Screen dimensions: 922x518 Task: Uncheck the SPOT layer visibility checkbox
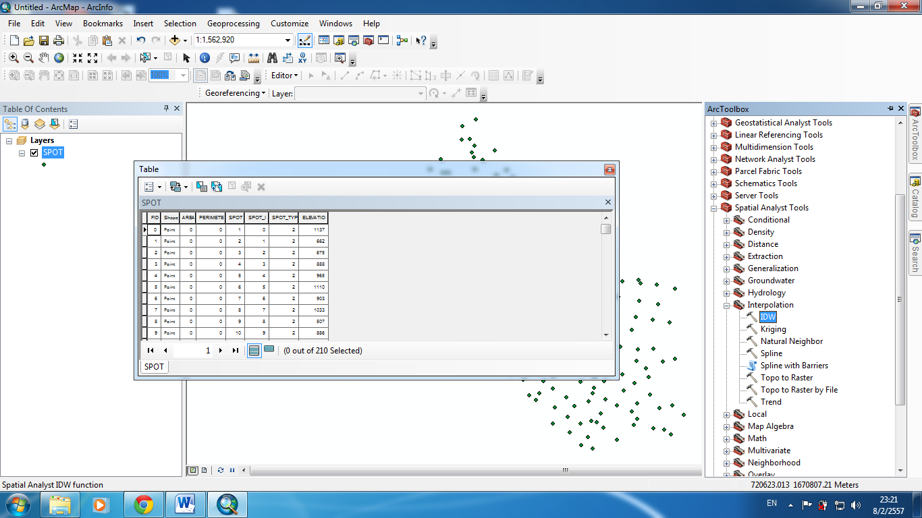(34, 152)
